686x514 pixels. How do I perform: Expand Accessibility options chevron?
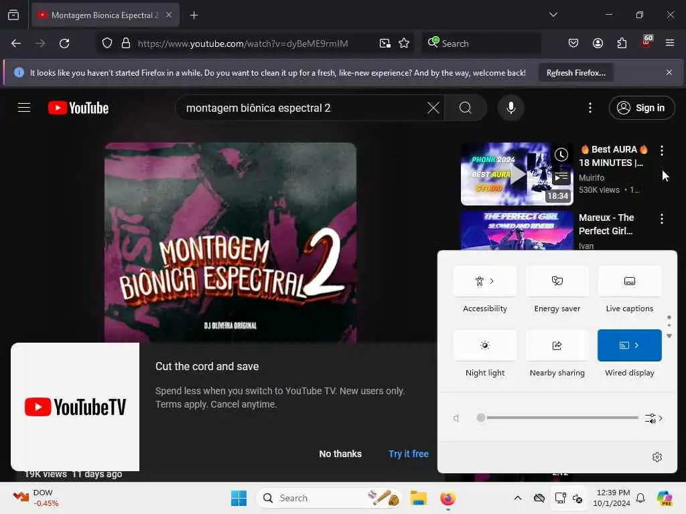click(492, 281)
